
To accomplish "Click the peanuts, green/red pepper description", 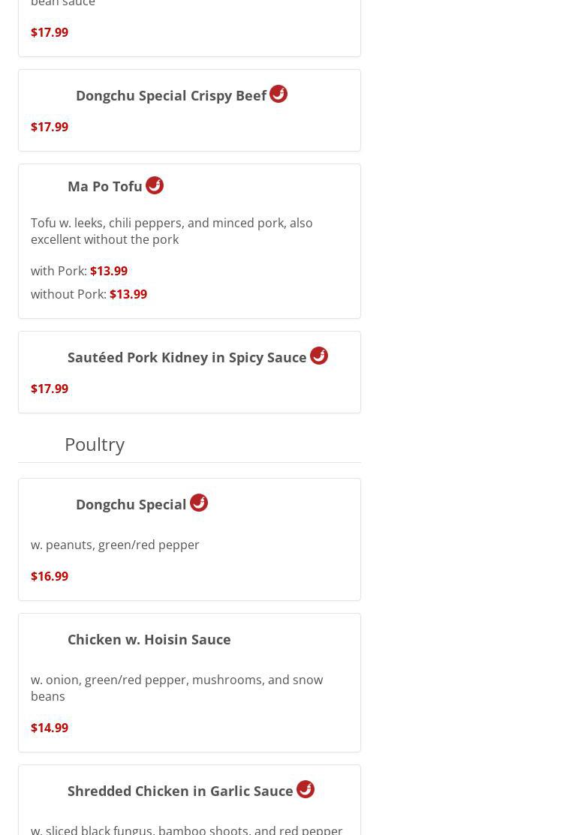I will 115,545.
